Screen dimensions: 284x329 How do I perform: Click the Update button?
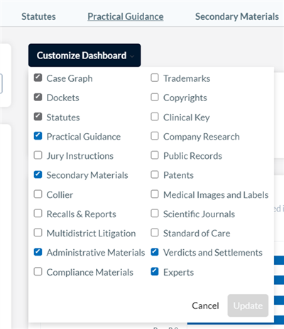248,305
